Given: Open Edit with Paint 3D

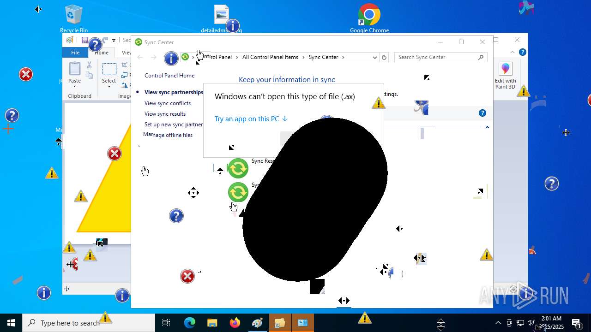Looking at the screenshot, I should 506,76.
